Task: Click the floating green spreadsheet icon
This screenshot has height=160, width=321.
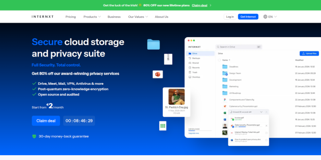Action: pyautogui.click(x=163, y=126)
